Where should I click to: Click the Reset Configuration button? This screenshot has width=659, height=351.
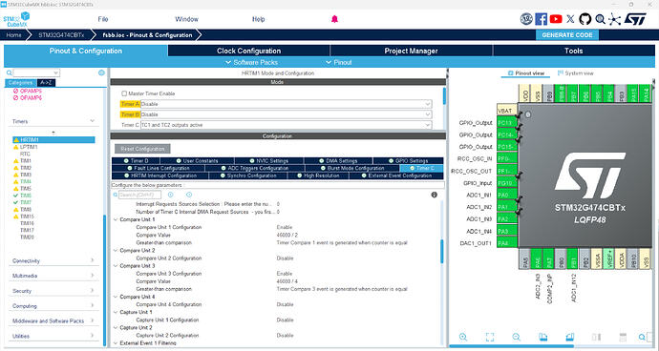coord(142,149)
